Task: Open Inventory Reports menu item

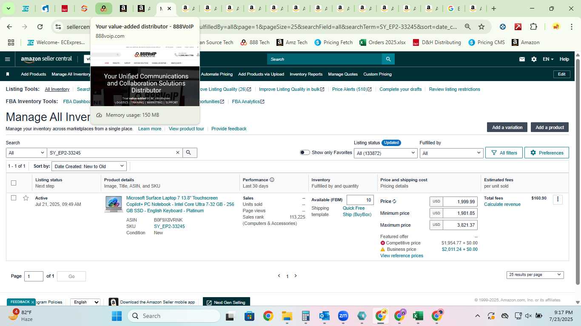Action: pos(306,74)
